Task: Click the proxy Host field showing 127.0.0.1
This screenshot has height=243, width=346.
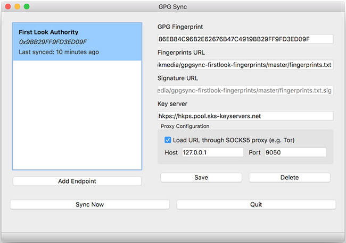Action: click(212, 152)
